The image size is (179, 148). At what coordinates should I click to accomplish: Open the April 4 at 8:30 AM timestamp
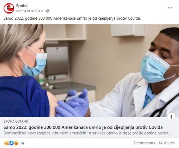(x=30, y=11)
